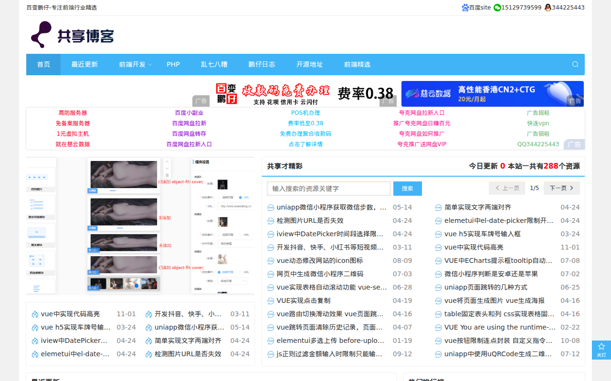Open PHP navigation item

tap(173, 64)
